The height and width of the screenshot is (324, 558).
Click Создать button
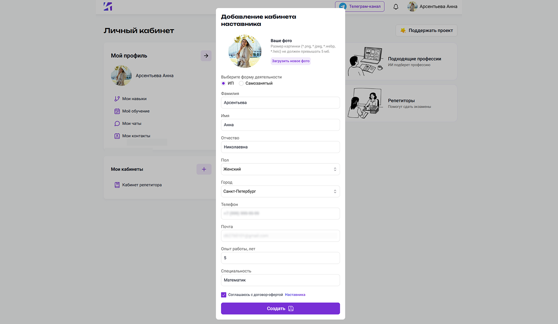280,309
